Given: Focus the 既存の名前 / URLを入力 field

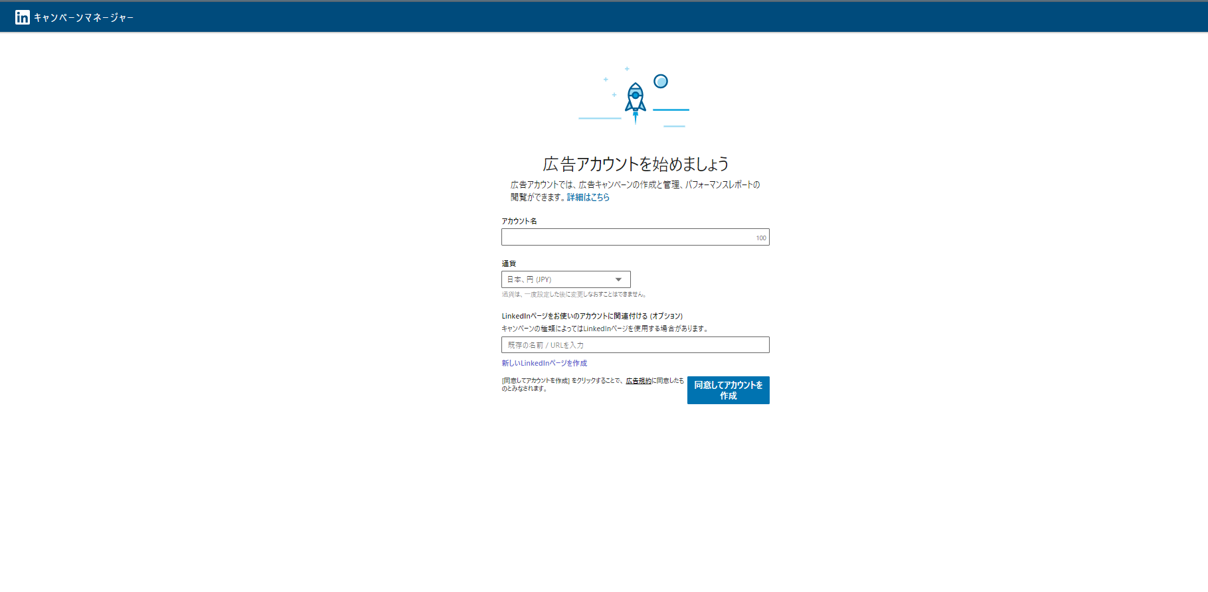Looking at the screenshot, I should (635, 345).
